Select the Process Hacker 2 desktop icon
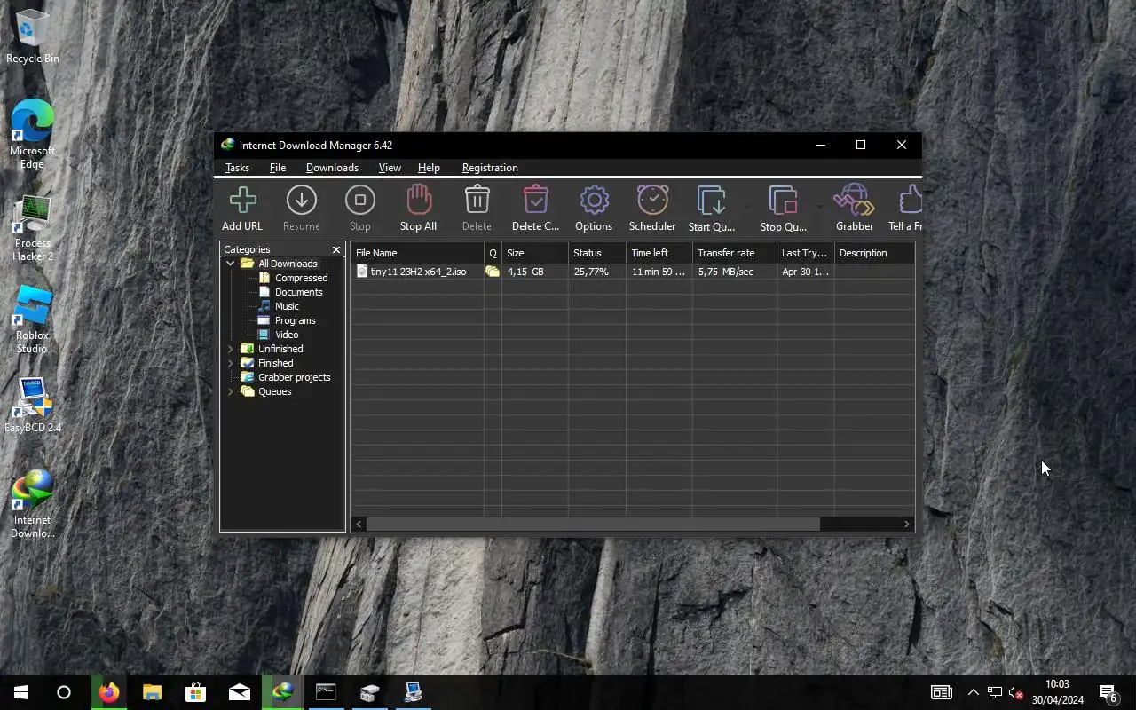The width and height of the screenshot is (1136, 710). (32, 228)
